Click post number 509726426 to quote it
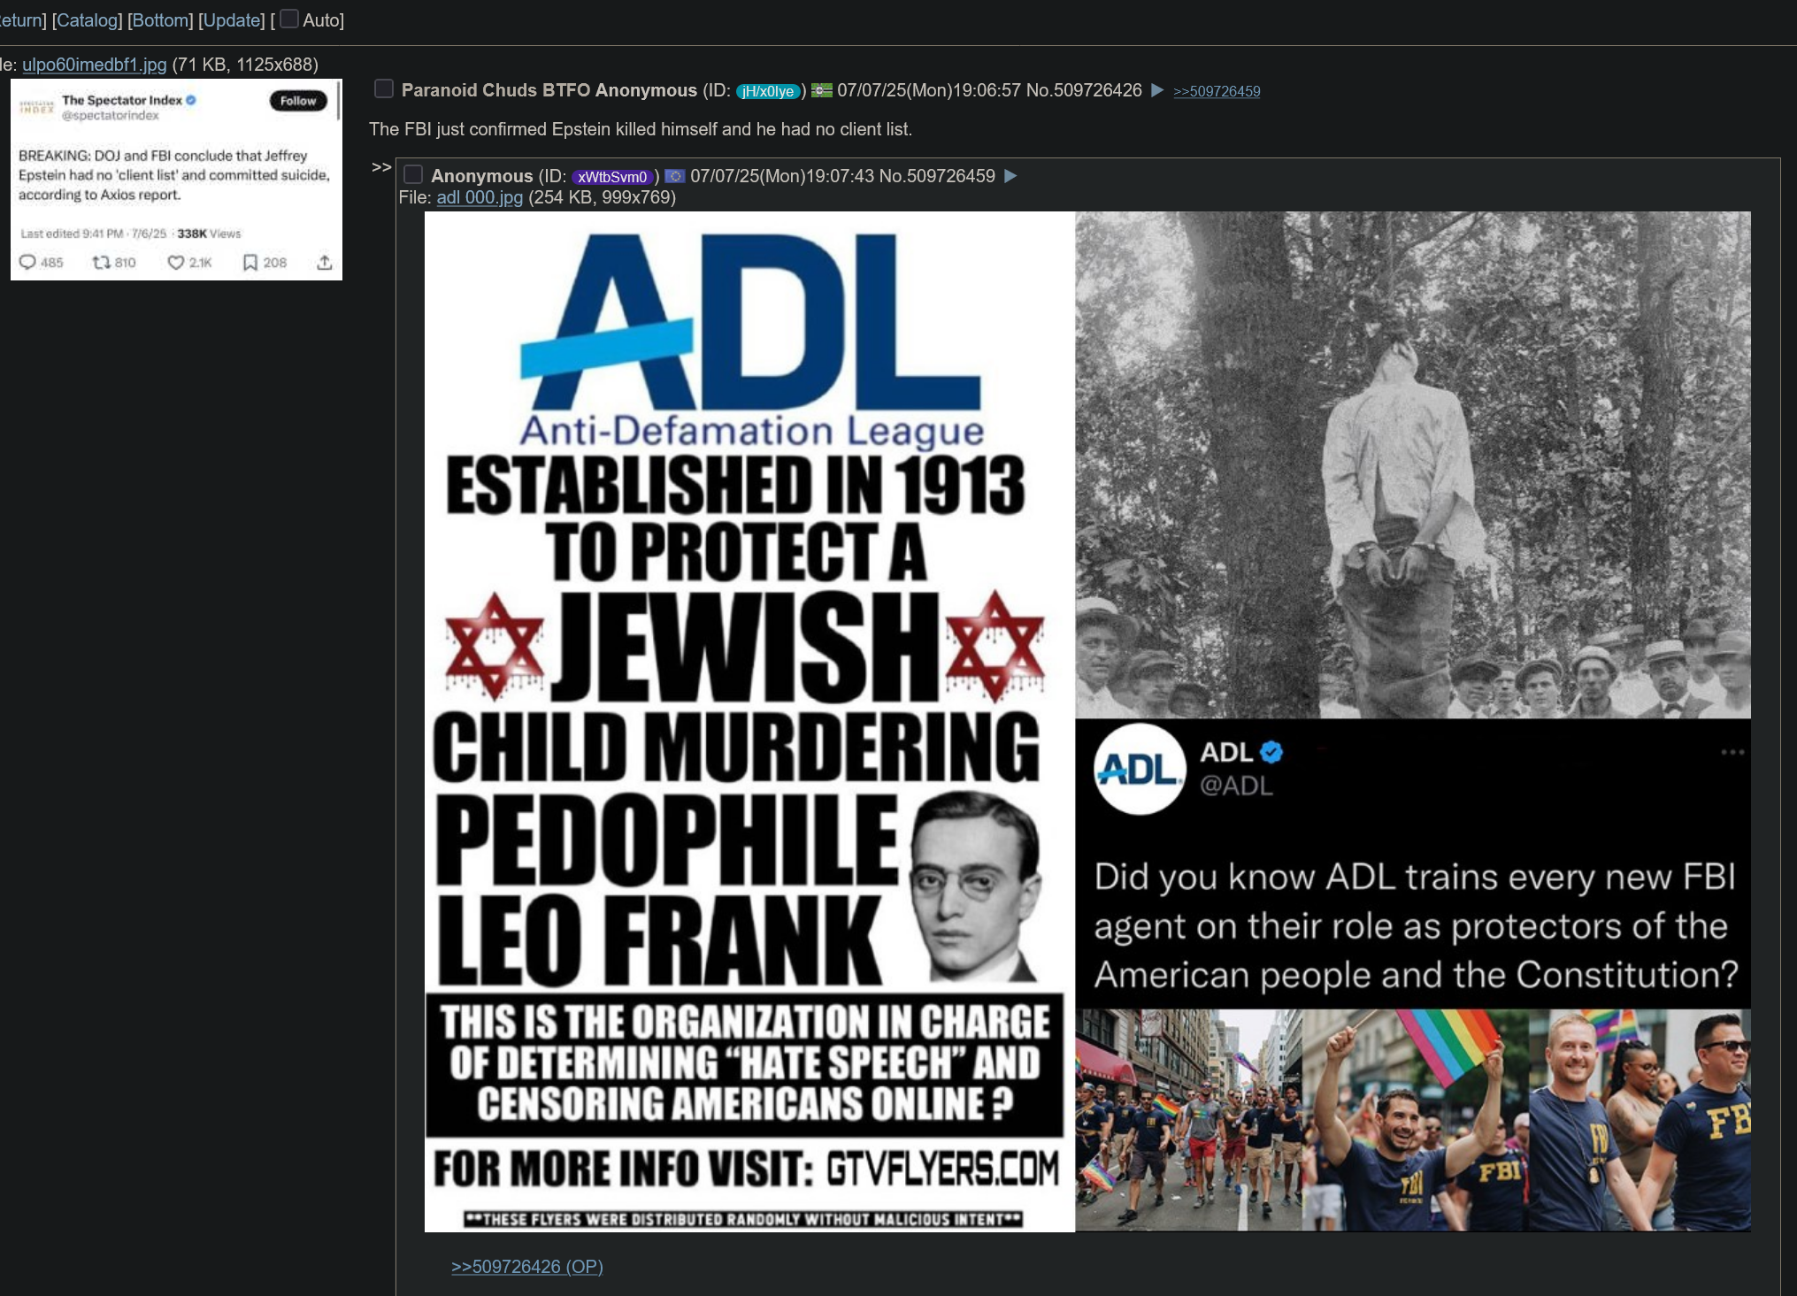This screenshot has height=1296, width=1797. point(1097,90)
